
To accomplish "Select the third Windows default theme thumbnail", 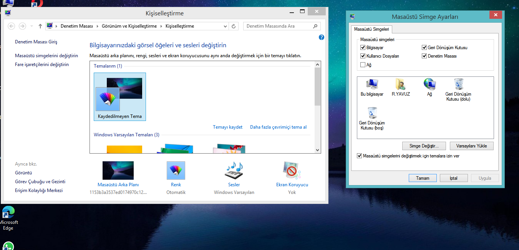I will 229,149.
